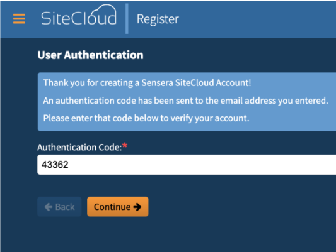Click the red required asterisk
The image size is (336, 252).
tap(125, 145)
